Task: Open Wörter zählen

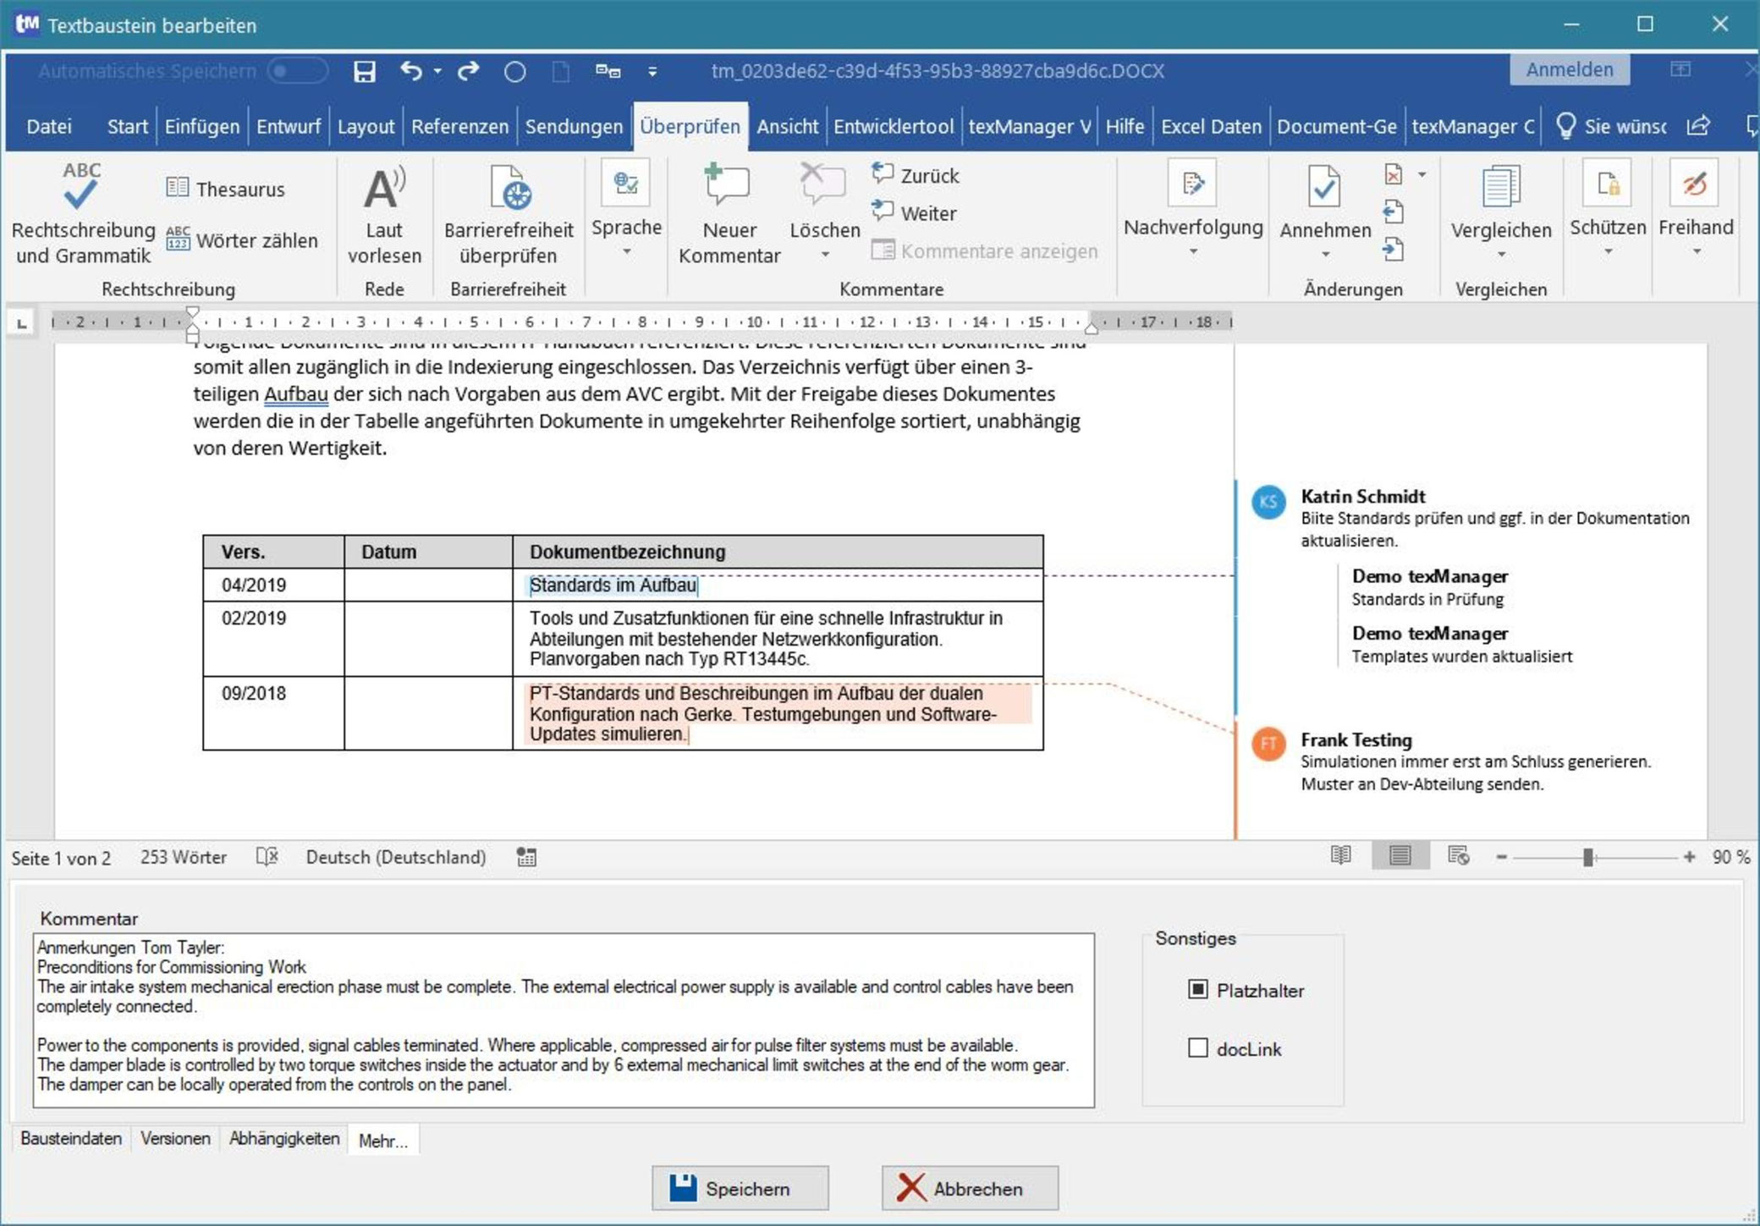Action: click(243, 240)
